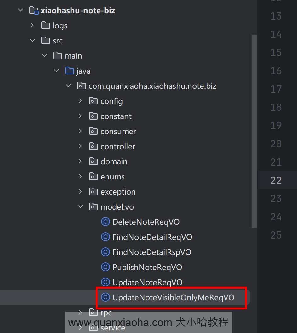Click the class icon beside PublishNoteReqVO

point(105,267)
